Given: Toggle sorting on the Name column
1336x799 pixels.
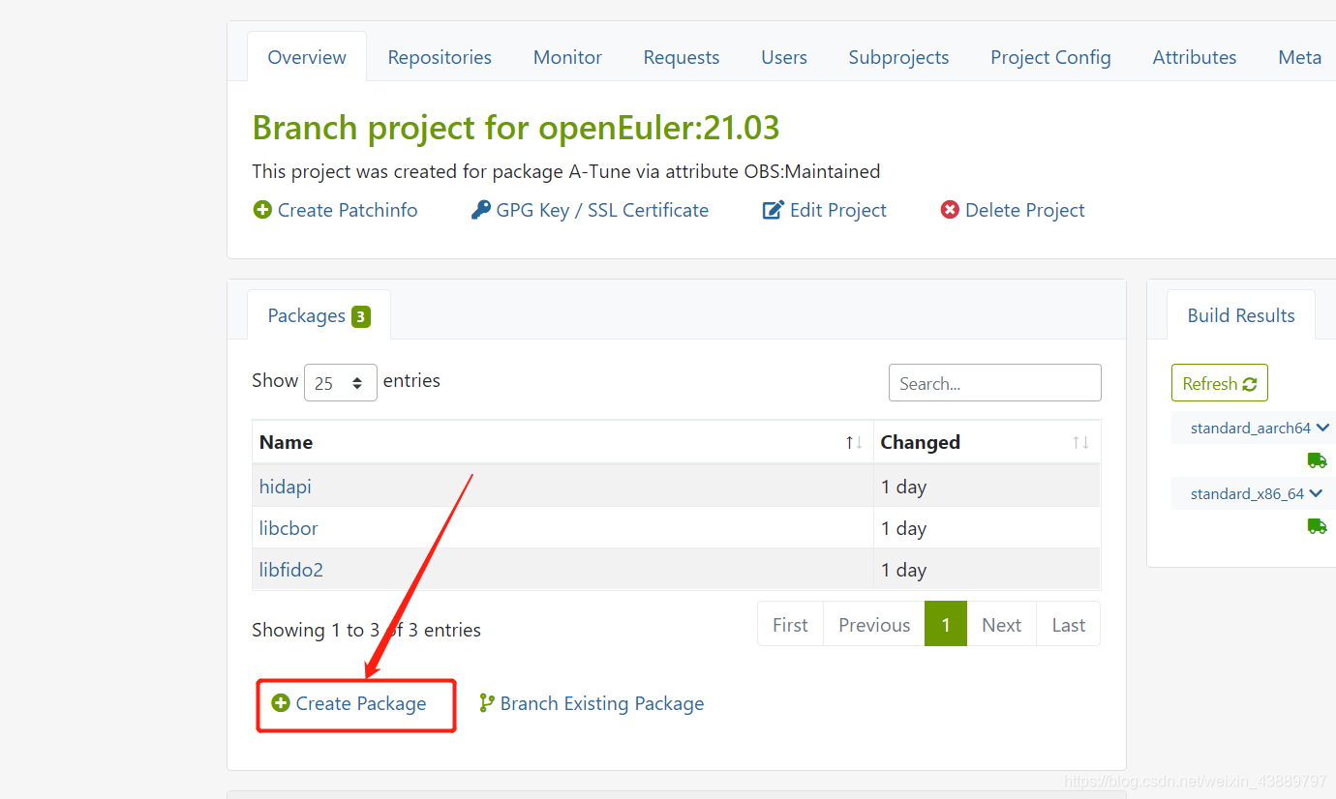Looking at the screenshot, I should click(x=853, y=442).
